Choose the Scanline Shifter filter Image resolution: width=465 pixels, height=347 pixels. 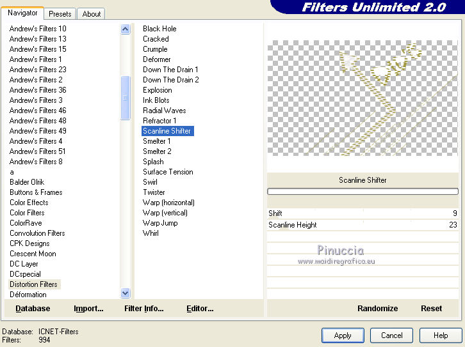(x=168, y=131)
